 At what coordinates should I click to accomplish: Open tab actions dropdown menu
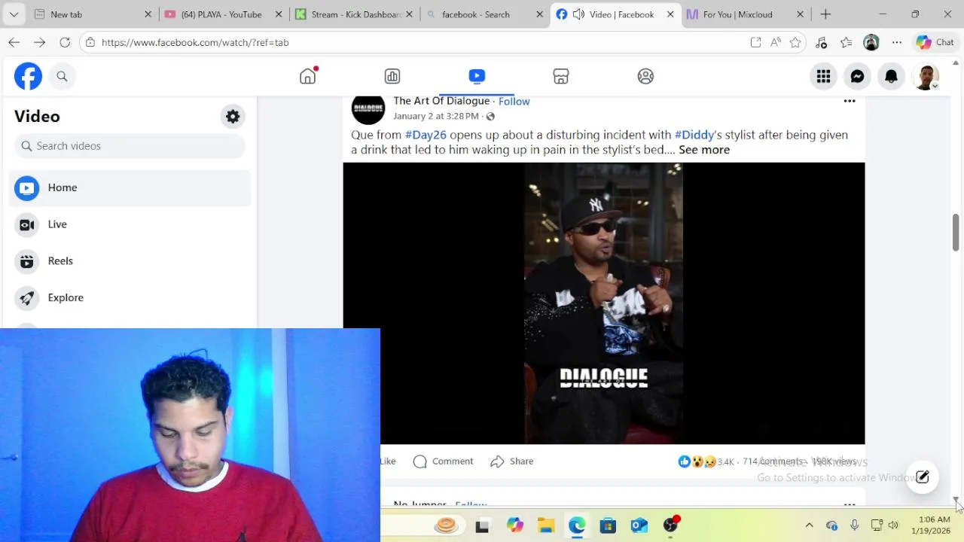(x=14, y=14)
